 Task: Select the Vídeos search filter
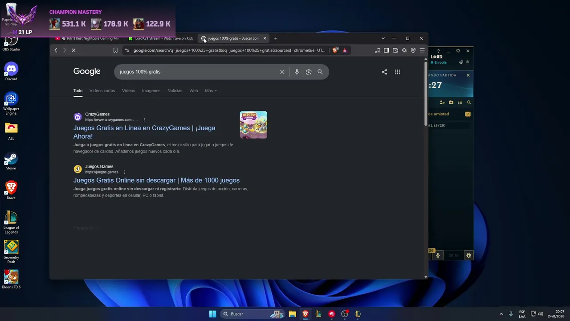128,91
